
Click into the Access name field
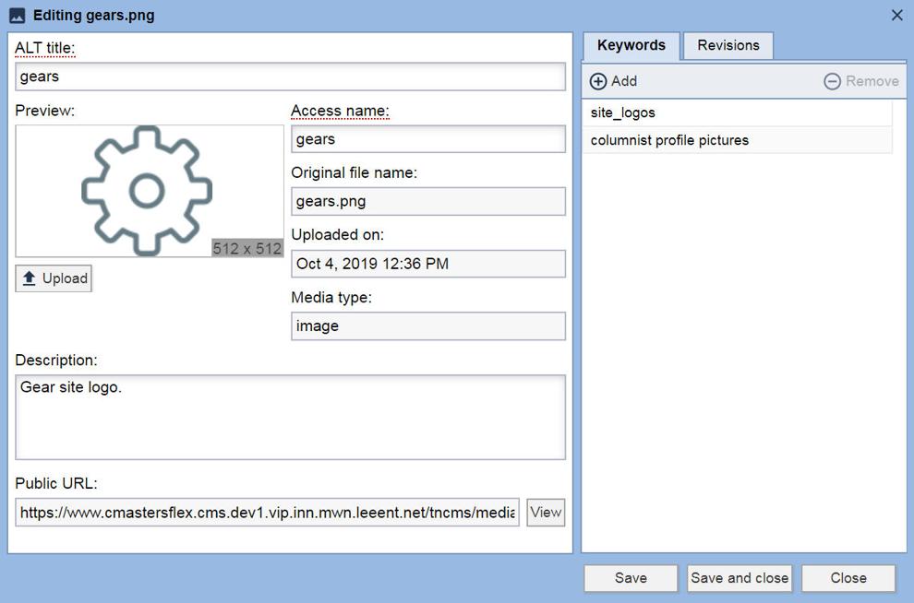[428, 139]
